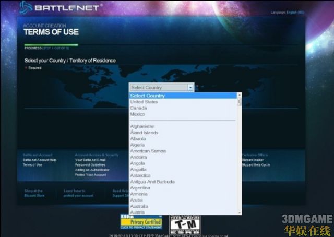
Task: Open Battle.net Account Help link
Action: click(x=40, y=160)
